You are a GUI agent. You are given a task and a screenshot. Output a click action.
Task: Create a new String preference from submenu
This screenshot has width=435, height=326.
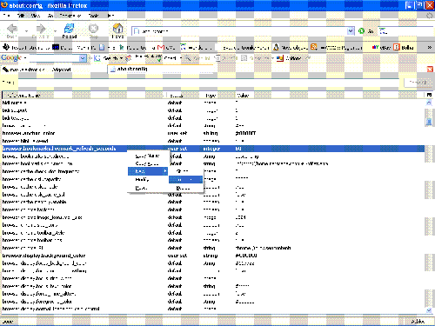(185, 171)
